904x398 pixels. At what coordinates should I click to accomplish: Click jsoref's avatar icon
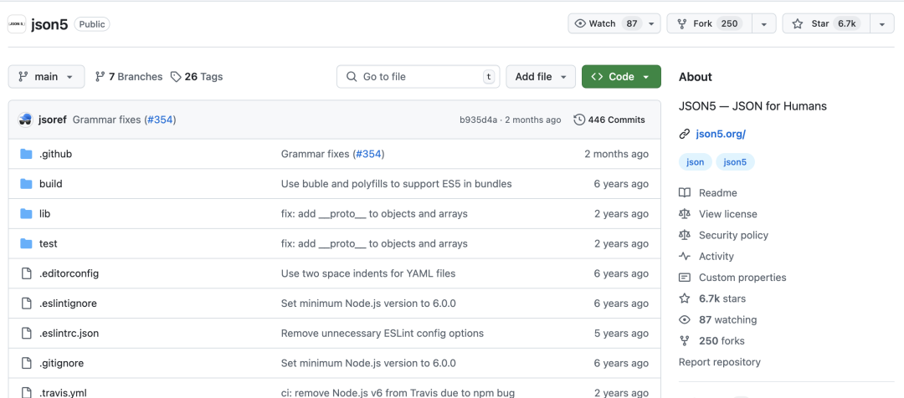tap(25, 120)
